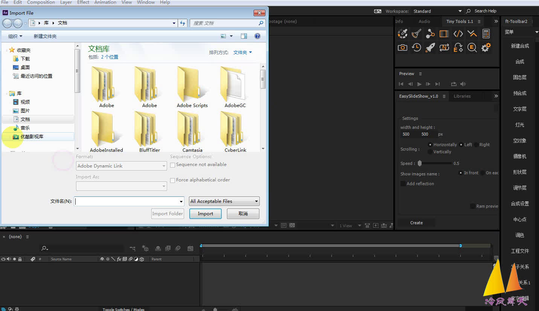Click the Play button in Preview panel
Image resolution: width=539 pixels, height=311 pixels.
419,84
